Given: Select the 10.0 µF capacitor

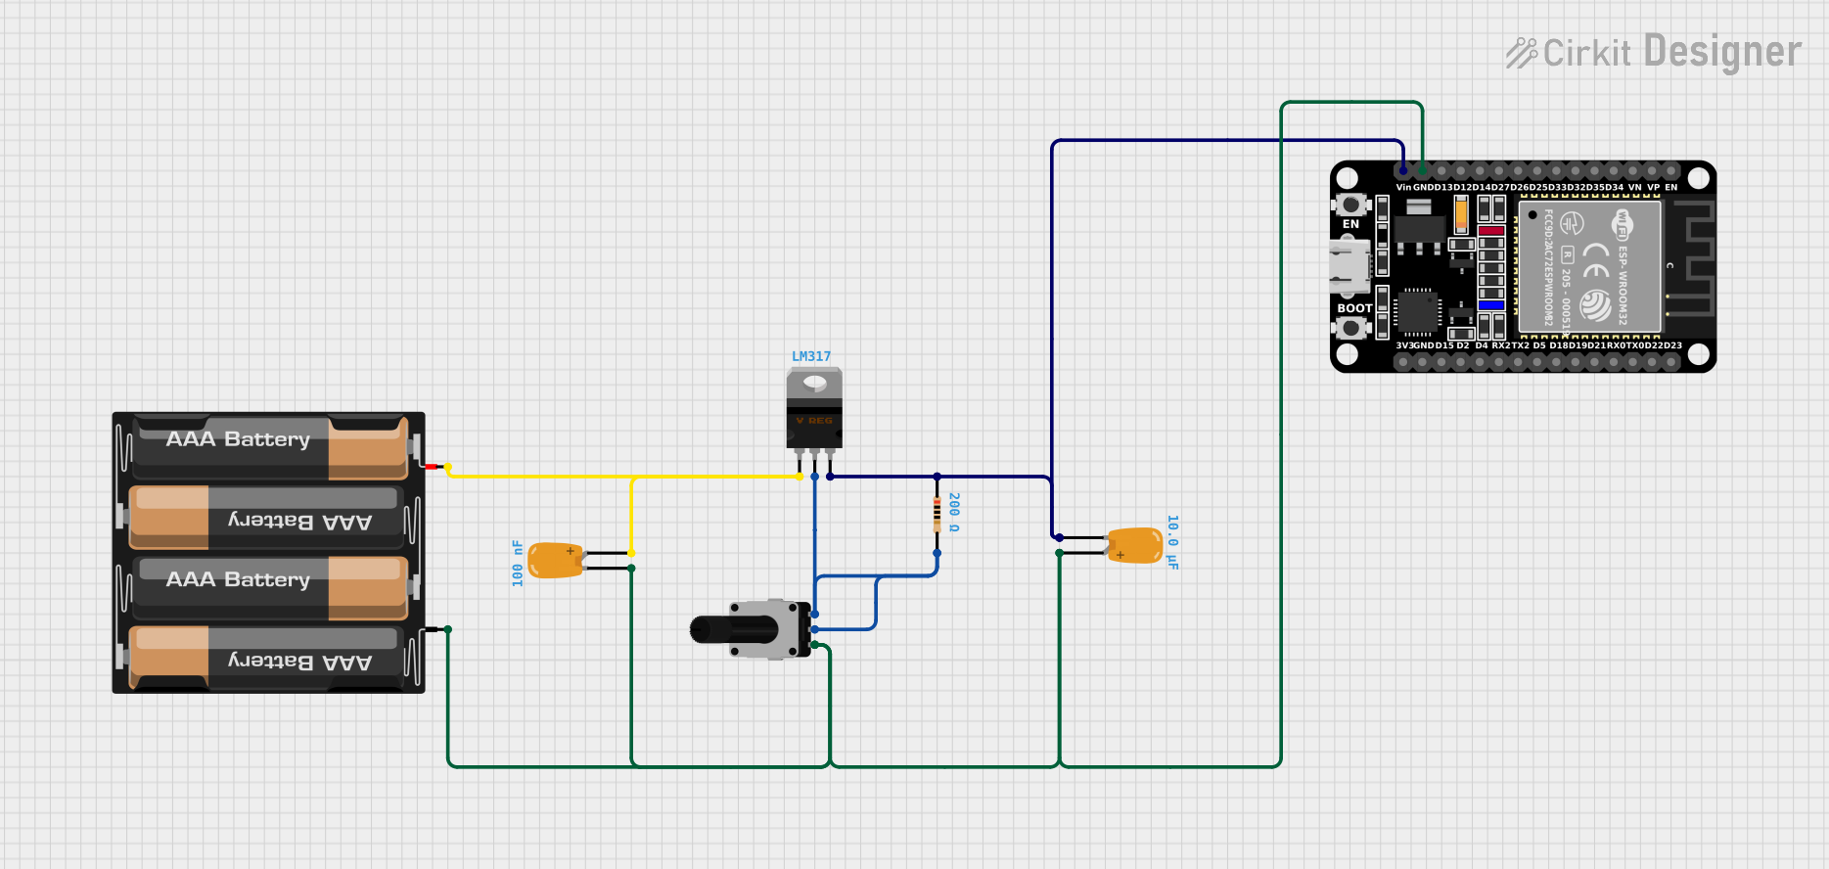Looking at the screenshot, I should pyautogui.click(x=1135, y=545).
